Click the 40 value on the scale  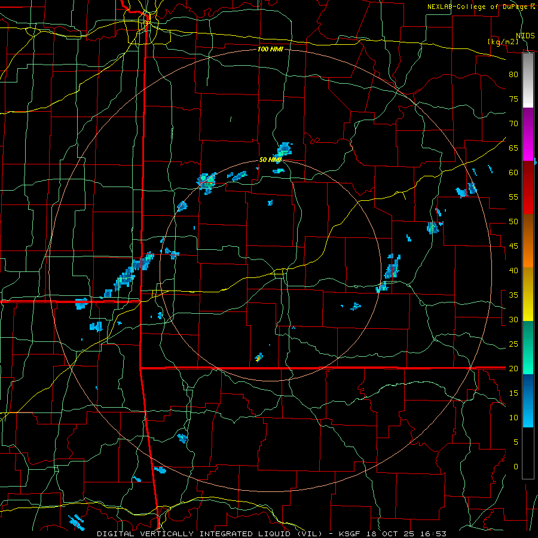pyautogui.click(x=513, y=270)
